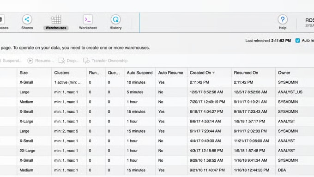Select the 'X-Large' size cell
Viewport: 314px width, 177px height.
pyautogui.click(x=26, y=121)
